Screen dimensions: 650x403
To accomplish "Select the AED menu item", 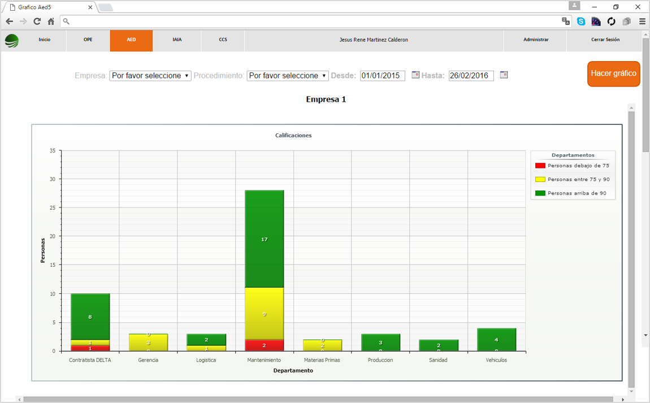I will coord(131,40).
